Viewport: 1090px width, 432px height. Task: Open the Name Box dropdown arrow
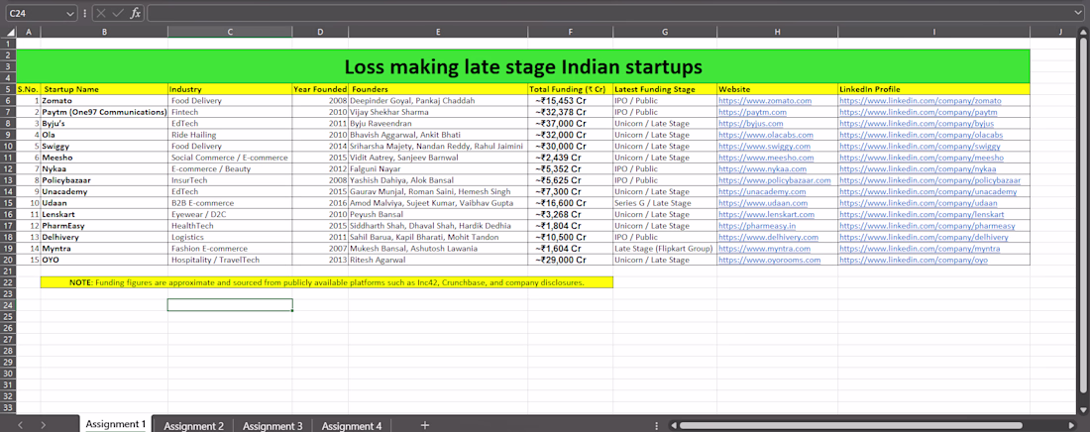(x=70, y=13)
